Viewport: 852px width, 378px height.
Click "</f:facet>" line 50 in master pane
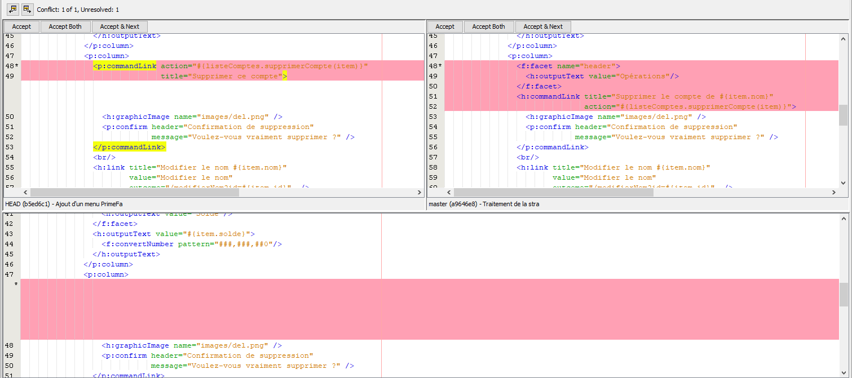click(x=539, y=86)
